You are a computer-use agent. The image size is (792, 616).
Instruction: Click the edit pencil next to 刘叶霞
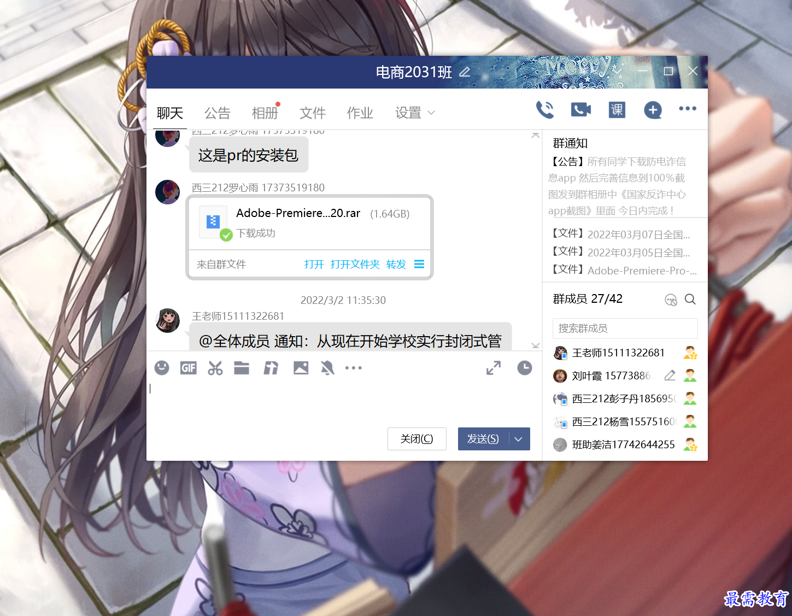pyautogui.click(x=670, y=376)
